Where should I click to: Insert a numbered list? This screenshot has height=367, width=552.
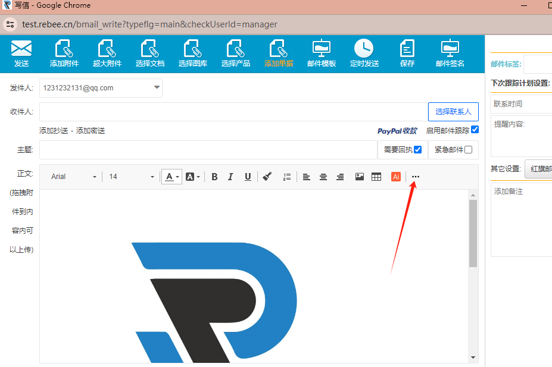[287, 177]
